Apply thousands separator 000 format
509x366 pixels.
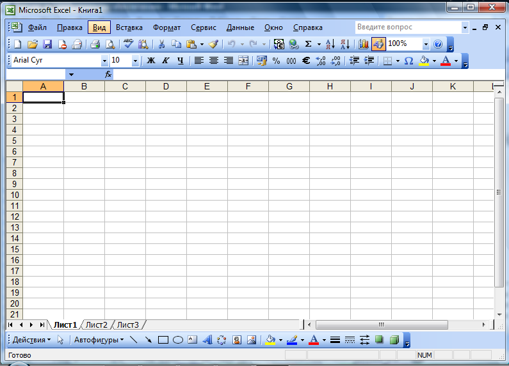point(291,61)
